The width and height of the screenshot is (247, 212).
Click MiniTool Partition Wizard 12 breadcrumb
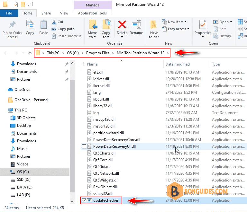[141, 53]
